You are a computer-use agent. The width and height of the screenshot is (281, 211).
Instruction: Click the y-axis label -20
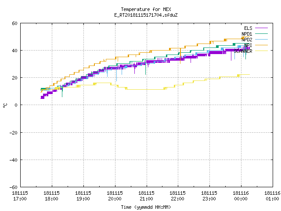(x=14, y=133)
